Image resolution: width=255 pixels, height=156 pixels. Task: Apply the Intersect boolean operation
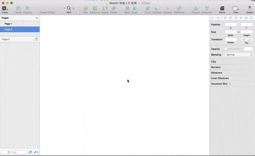coord(168,8)
